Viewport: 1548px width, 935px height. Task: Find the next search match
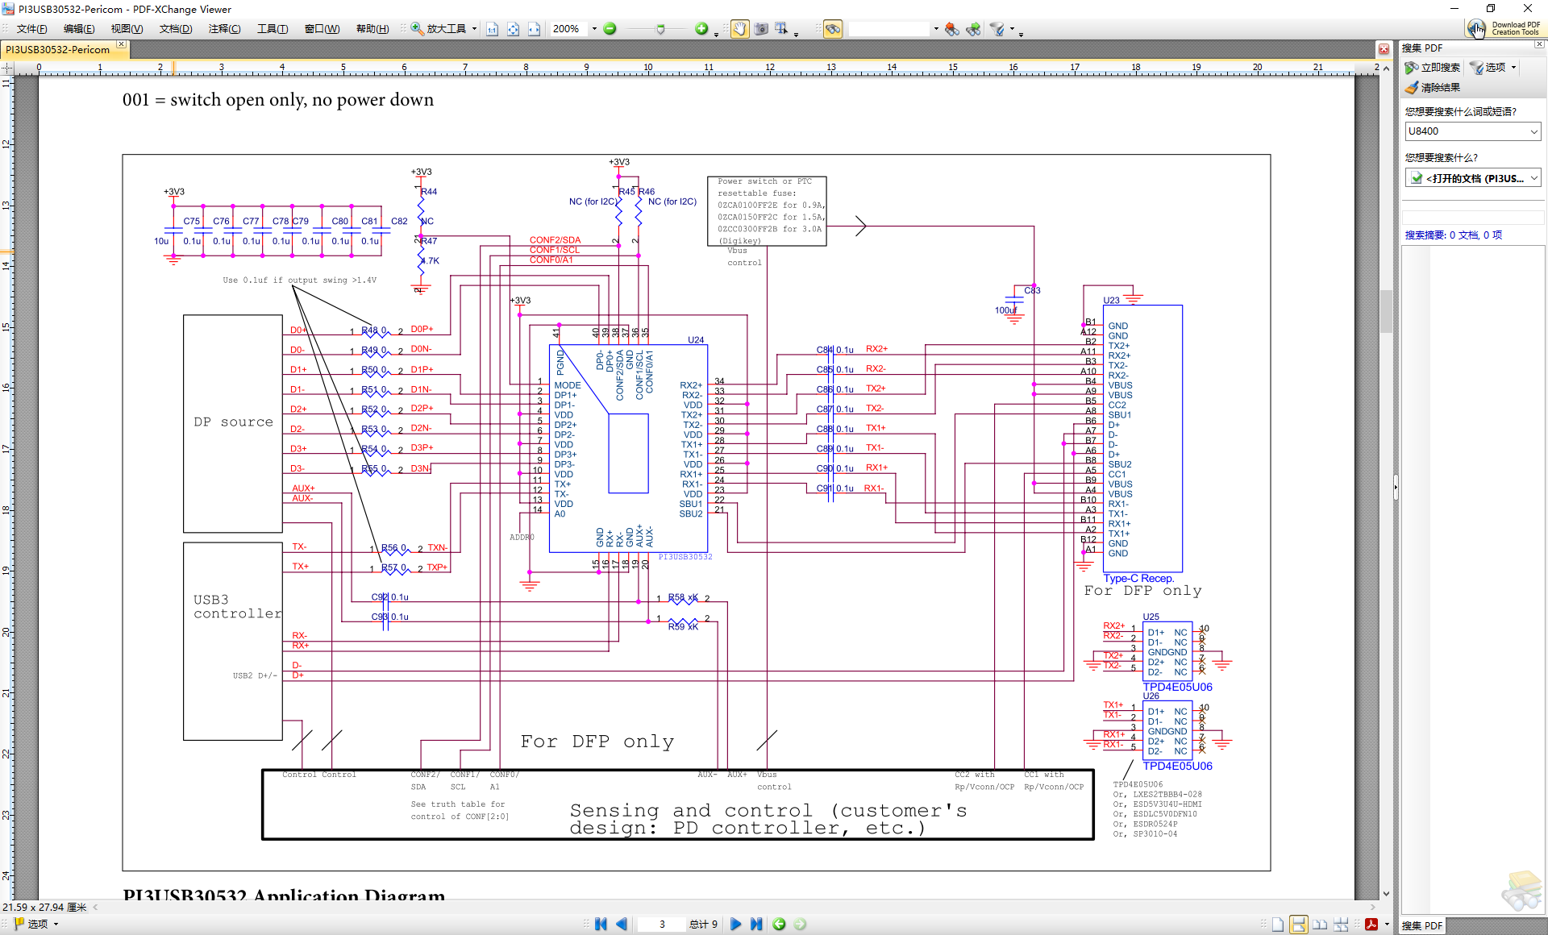point(974,29)
